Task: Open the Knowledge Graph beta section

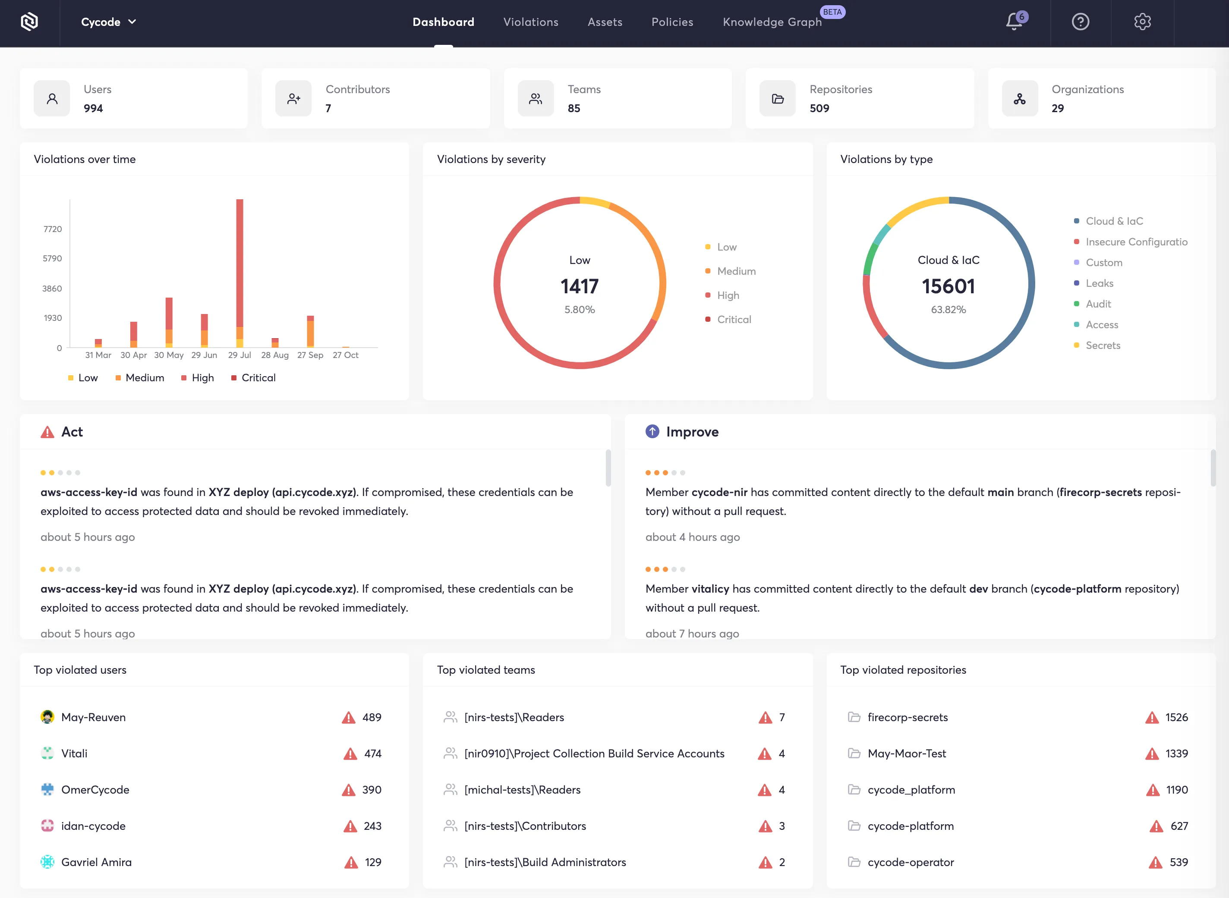Action: click(772, 22)
